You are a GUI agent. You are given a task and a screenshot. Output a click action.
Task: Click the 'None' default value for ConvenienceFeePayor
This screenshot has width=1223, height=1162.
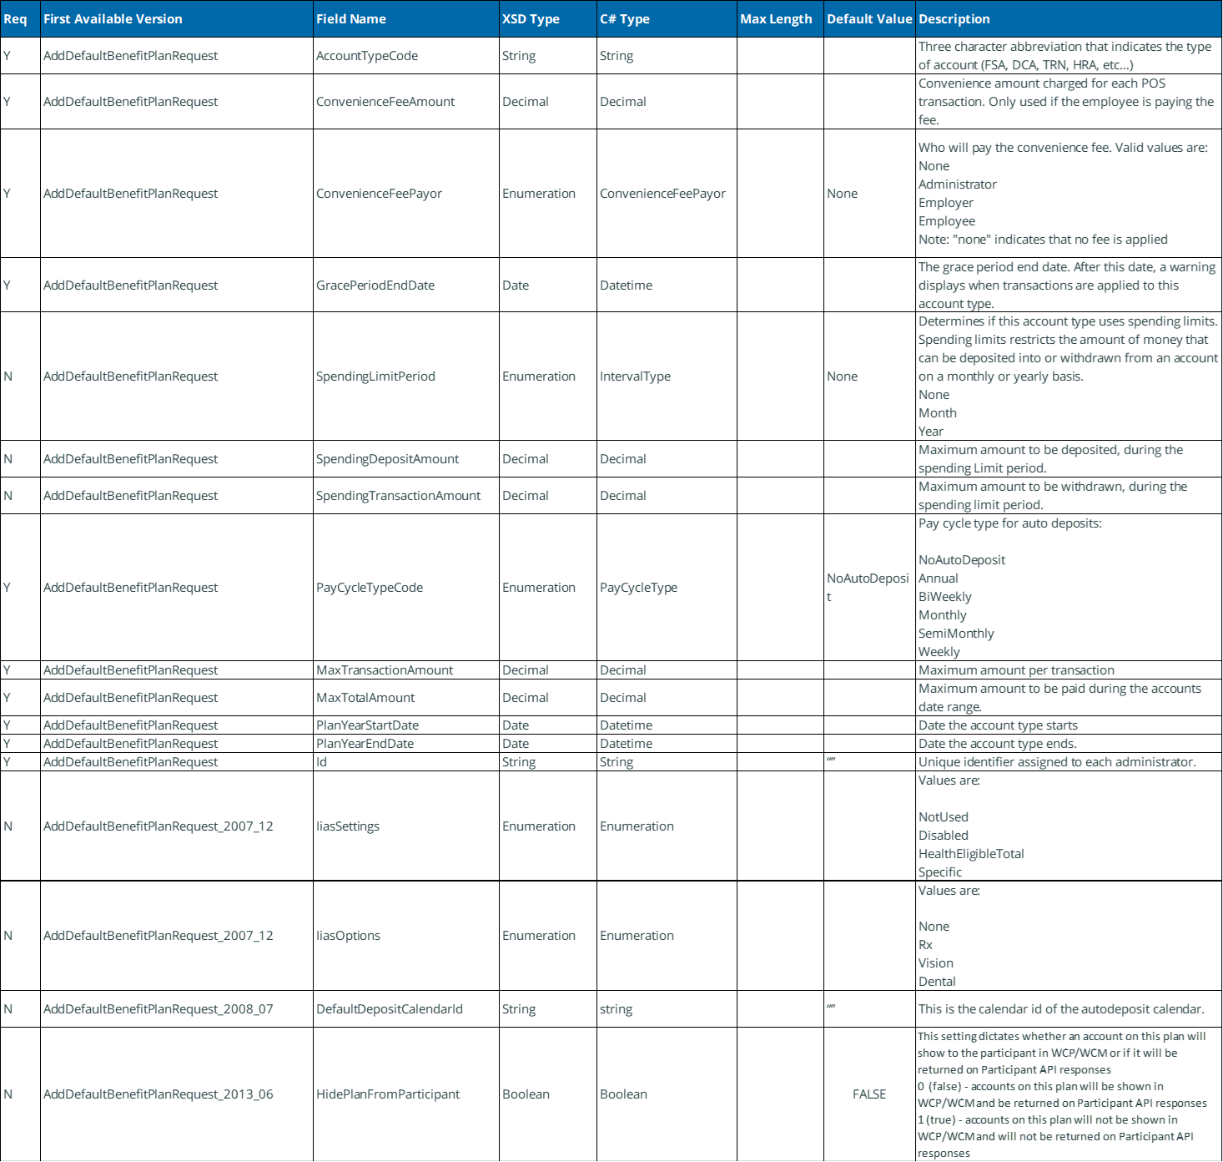click(x=869, y=194)
